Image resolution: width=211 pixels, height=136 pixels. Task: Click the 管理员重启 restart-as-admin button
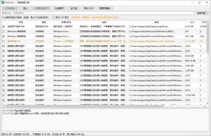point(105,8)
